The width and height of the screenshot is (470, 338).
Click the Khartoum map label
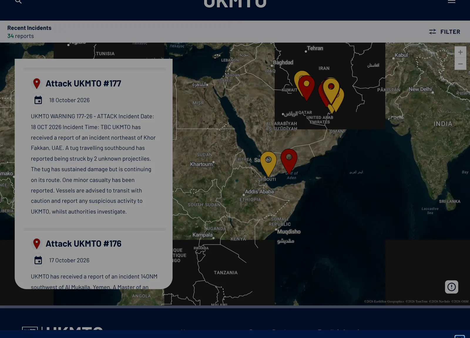click(x=201, y=164)
